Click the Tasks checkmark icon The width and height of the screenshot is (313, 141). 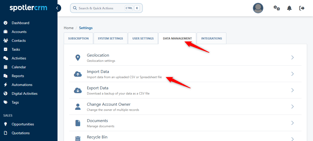click(x=5, y=49)
